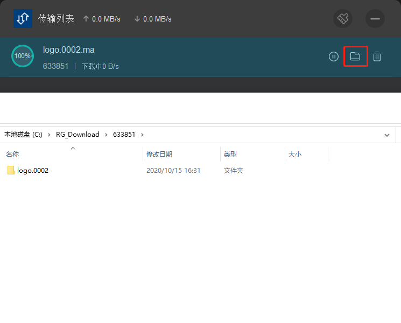The height and width of the screenshot is (323, 401).
Task: Click the 文件夹 type cell
Action: pos(234,171)
